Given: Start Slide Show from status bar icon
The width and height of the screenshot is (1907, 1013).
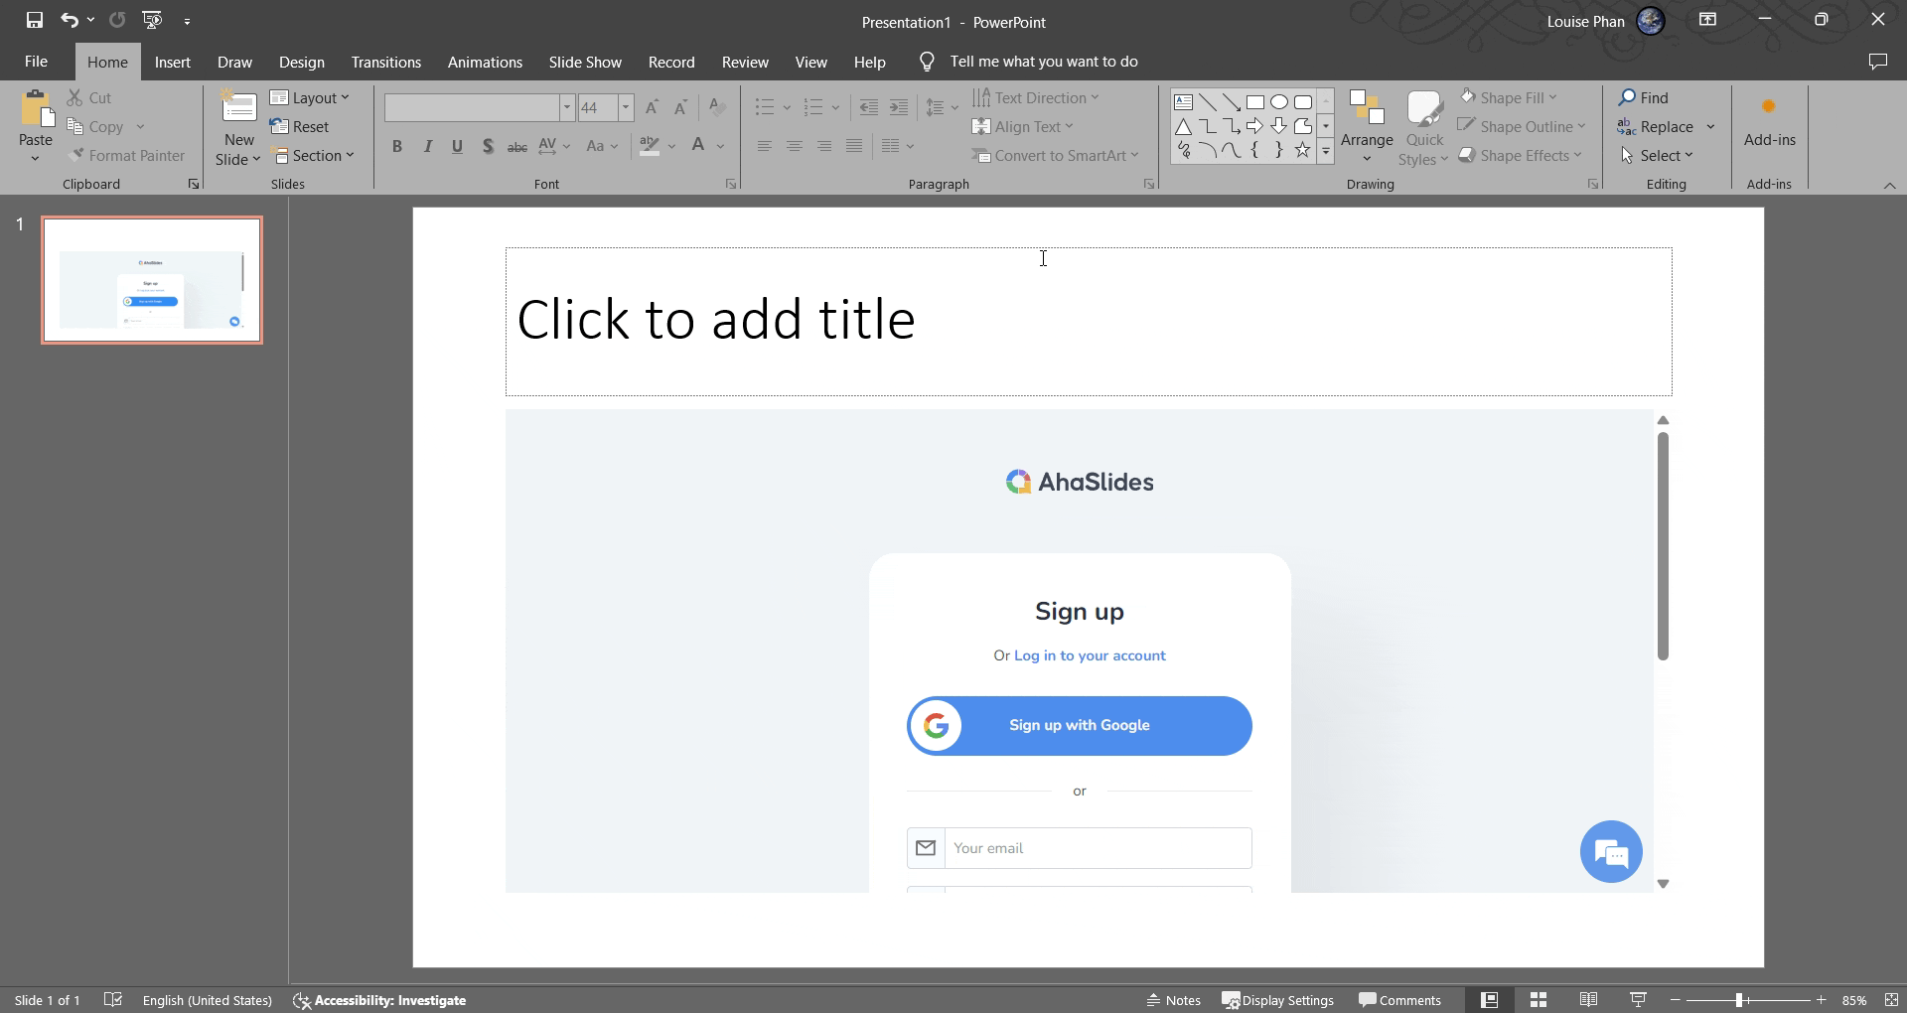Looking at the screenshot, I should point(1638,1000).
